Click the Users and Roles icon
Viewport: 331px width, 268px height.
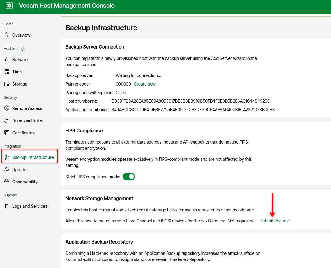(7, 120)
